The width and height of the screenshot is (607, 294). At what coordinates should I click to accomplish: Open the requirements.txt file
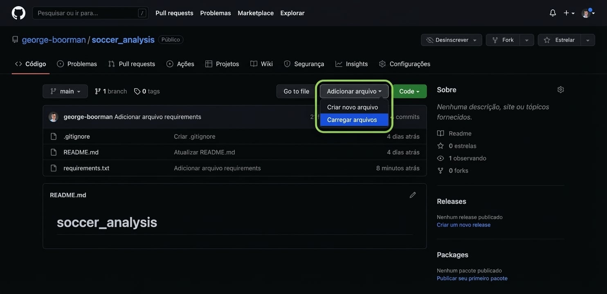(86, 168)
